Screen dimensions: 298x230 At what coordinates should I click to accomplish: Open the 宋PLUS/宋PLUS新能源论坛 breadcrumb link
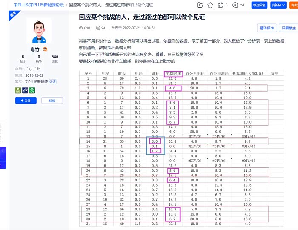pos(39,5)
